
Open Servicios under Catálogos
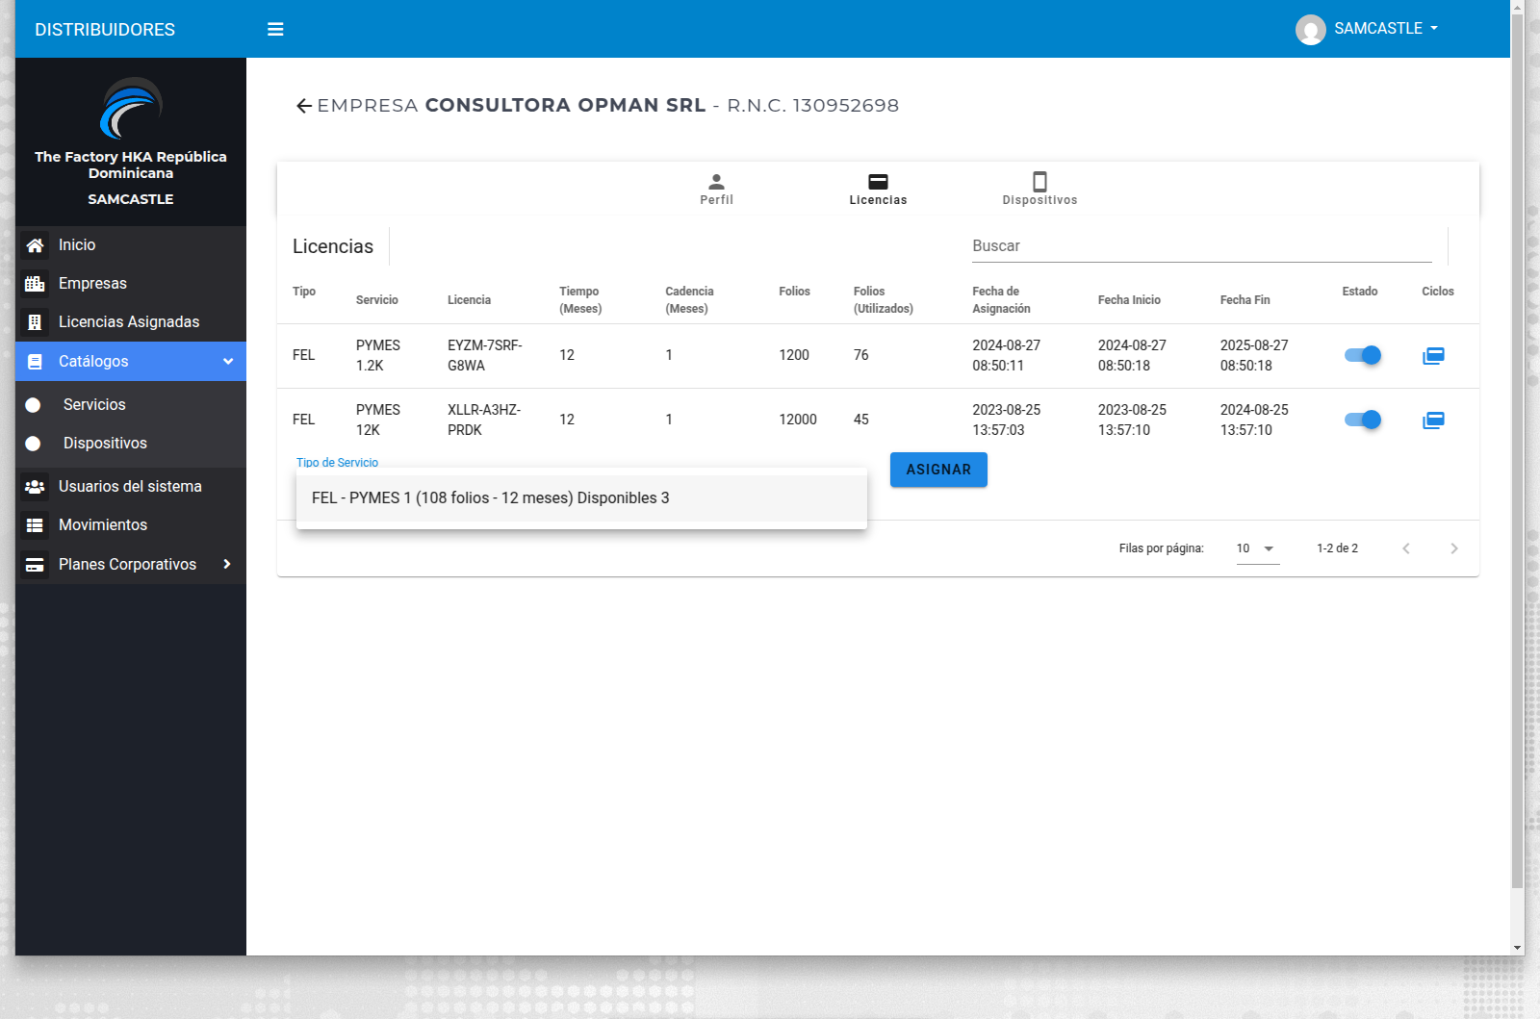pyautogui.click(x=131, y=405)
